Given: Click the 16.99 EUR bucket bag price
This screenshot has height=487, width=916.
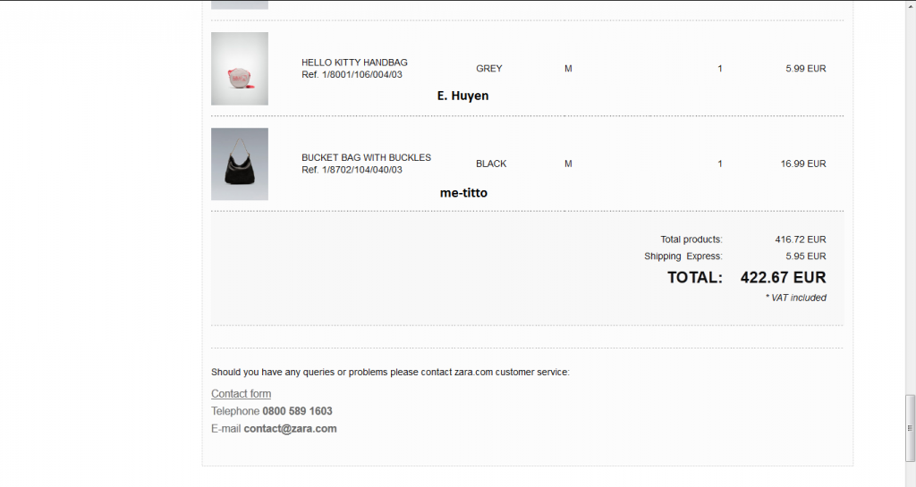Looking at the screenshot, I should click(x=802, y=164).
